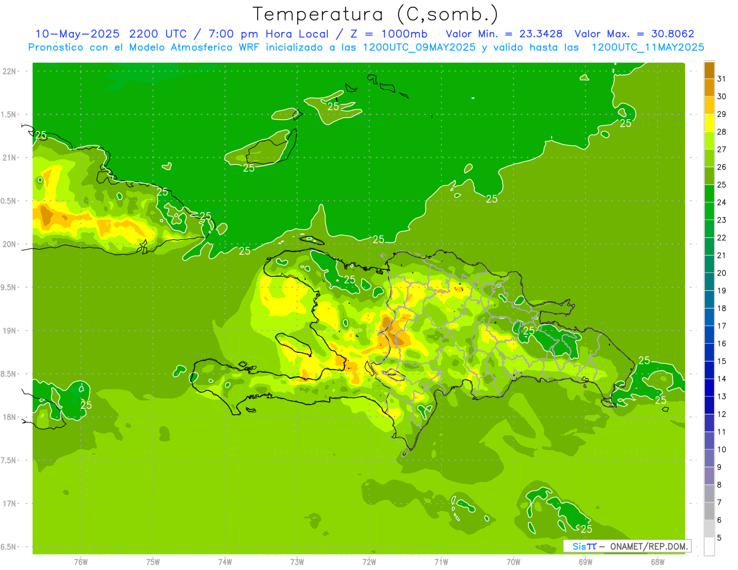This screenshot has width=738, height=570.
Task: Click the 18N latitude axis label
Action: [10, 417]
